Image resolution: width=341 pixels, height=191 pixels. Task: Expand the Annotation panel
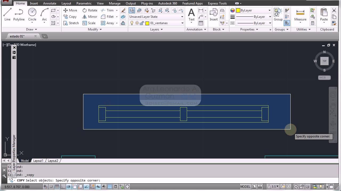coord(196,29)
